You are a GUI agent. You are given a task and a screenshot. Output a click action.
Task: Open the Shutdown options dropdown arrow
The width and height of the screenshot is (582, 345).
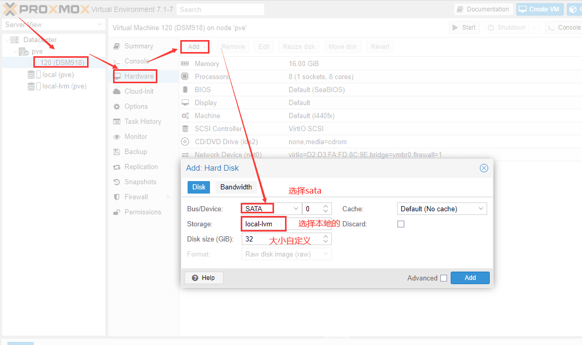tap(534, 28)
